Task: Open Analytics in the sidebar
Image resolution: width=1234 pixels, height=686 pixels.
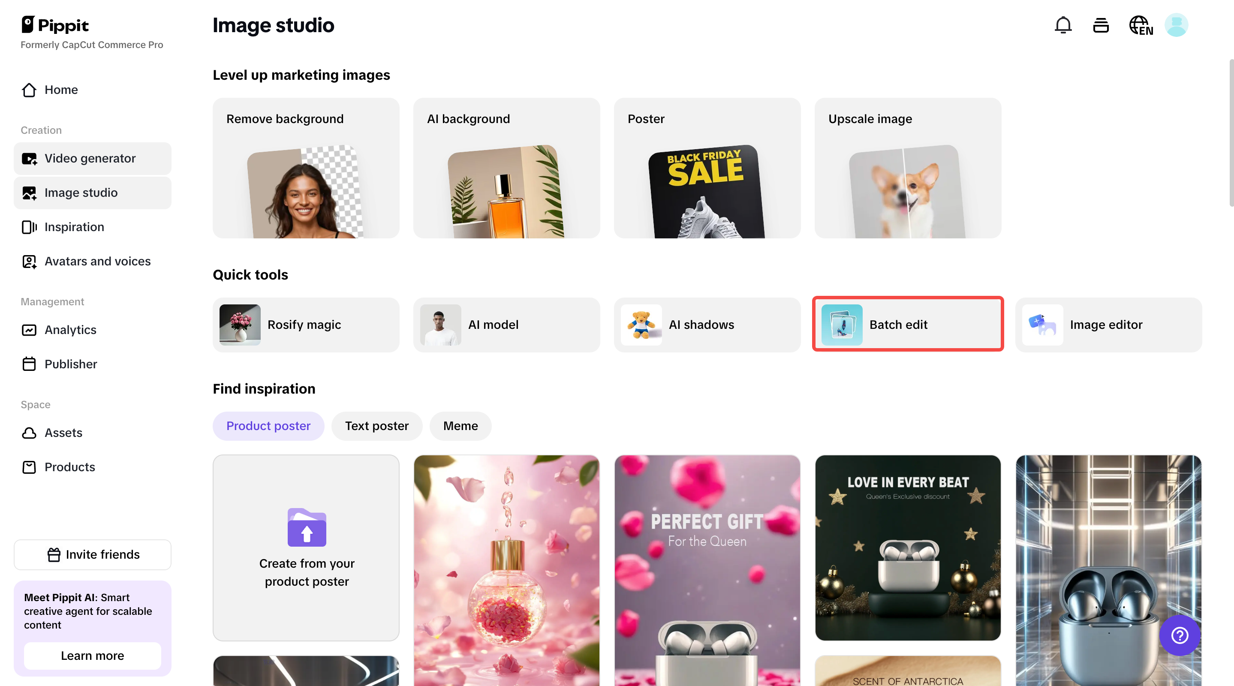Action: (70, 330)
